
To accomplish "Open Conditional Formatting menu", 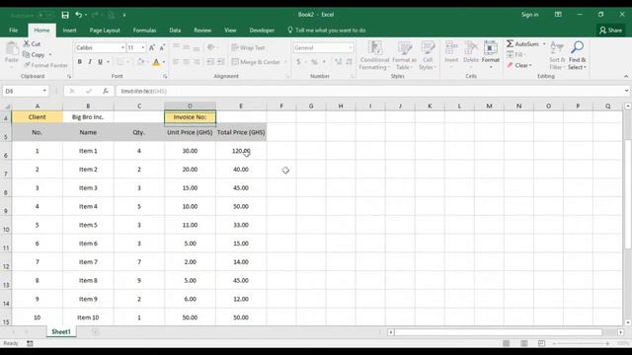I will [x=374, y=55].
